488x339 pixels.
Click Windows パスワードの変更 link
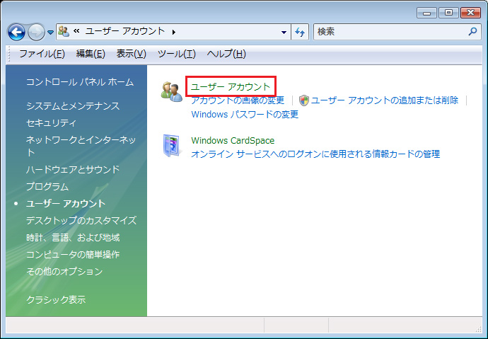click(x=245, y=114)
